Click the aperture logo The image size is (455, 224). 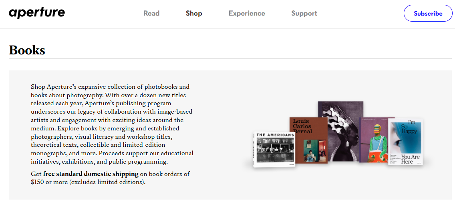[x=37, y=13]
